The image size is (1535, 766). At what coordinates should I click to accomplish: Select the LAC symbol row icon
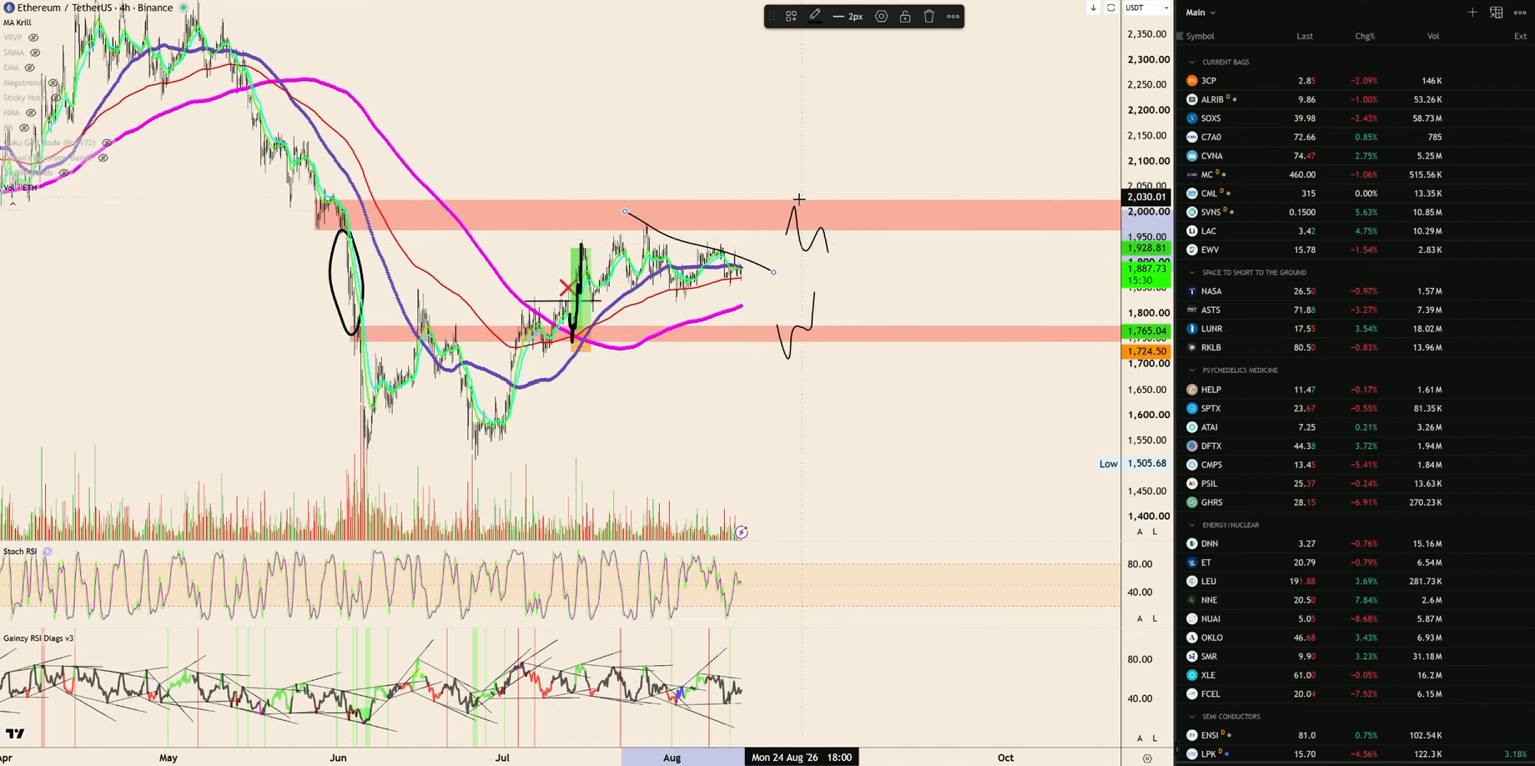(1192, 231)
